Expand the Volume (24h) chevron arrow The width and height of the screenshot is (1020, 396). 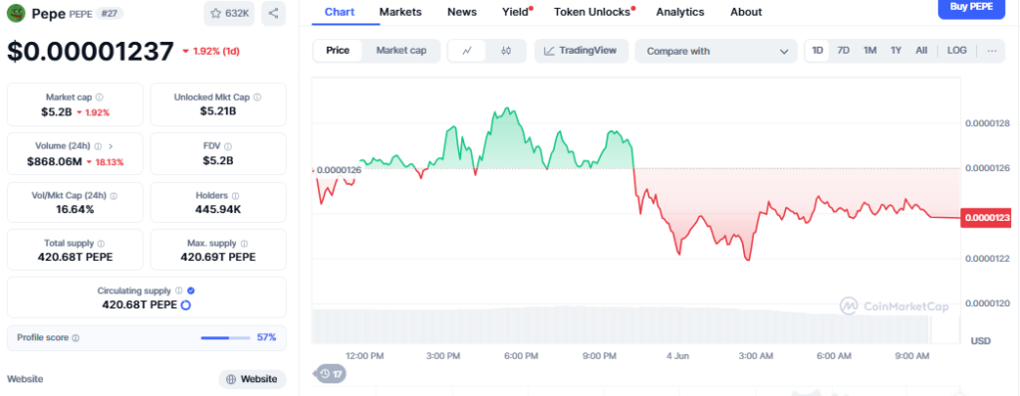(110, 146)
